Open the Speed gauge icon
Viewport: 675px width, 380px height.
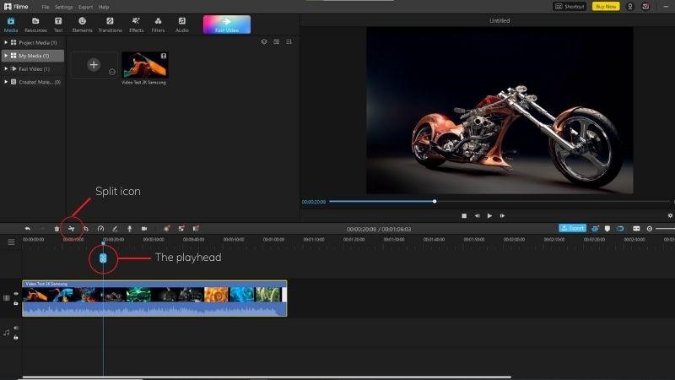[x=100, y=229]
